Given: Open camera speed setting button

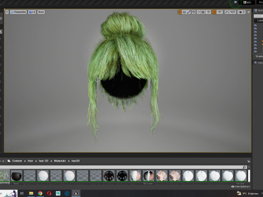Looking at the screenshot, I should [242, 12].
